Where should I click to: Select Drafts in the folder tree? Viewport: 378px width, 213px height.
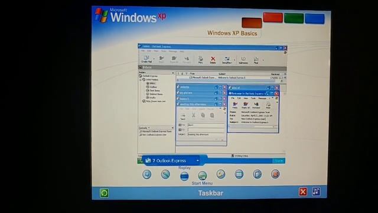151,98
